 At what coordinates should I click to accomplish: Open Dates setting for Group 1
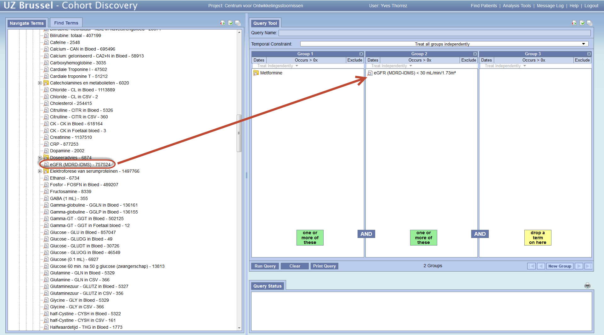point(259,60)
